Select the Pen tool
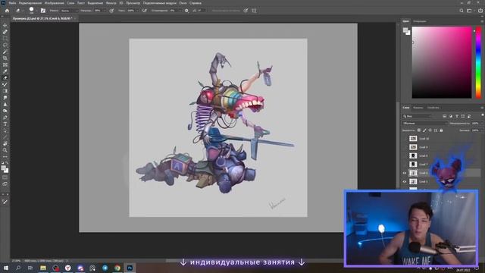 (5, 118)
